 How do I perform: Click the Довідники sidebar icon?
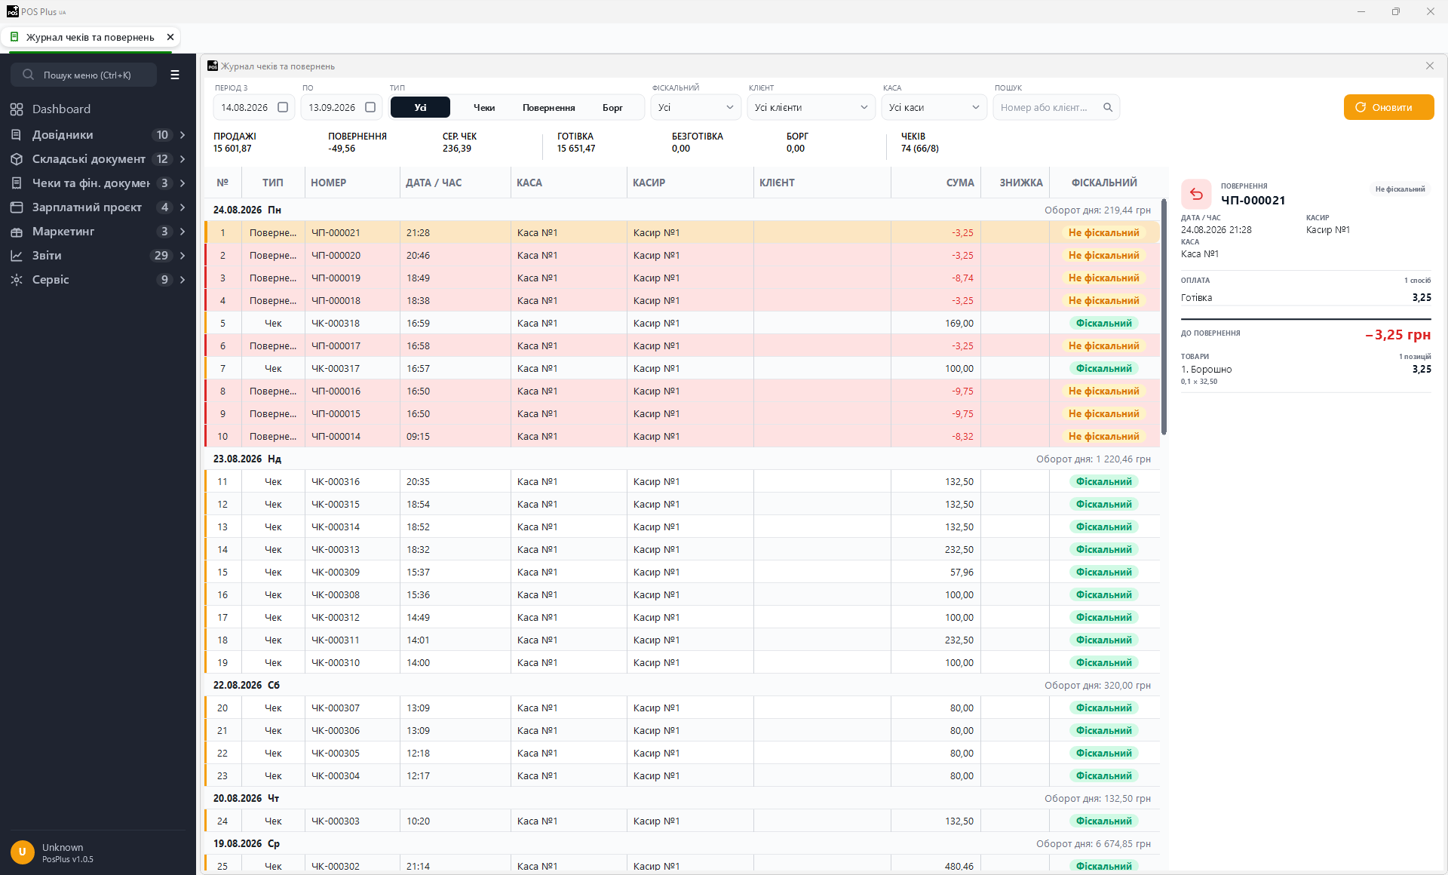[x=17, y=135]
